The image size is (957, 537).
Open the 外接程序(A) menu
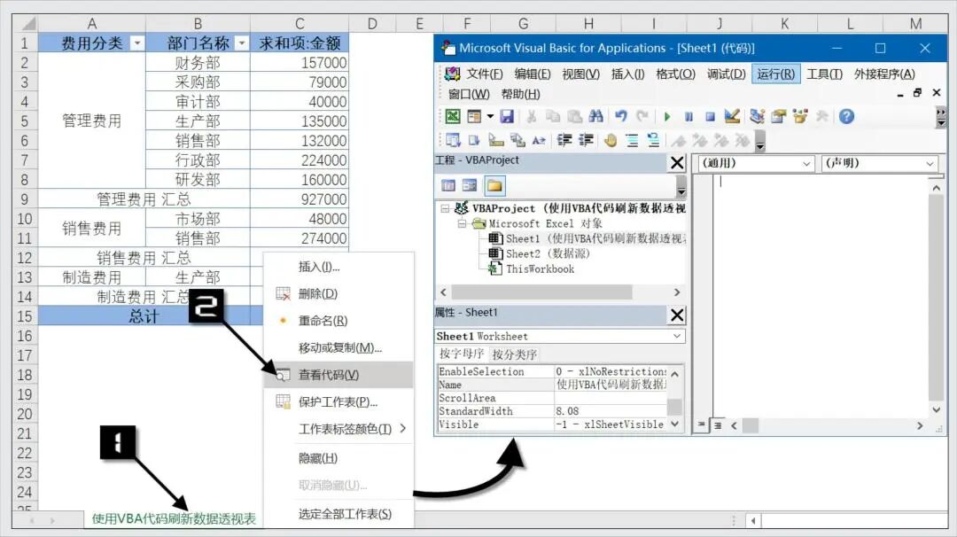[884, 74]
